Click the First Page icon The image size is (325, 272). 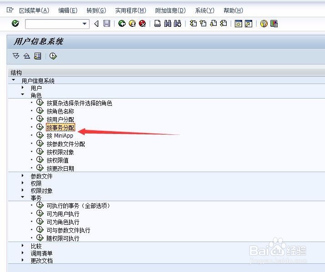click(193, 23)
